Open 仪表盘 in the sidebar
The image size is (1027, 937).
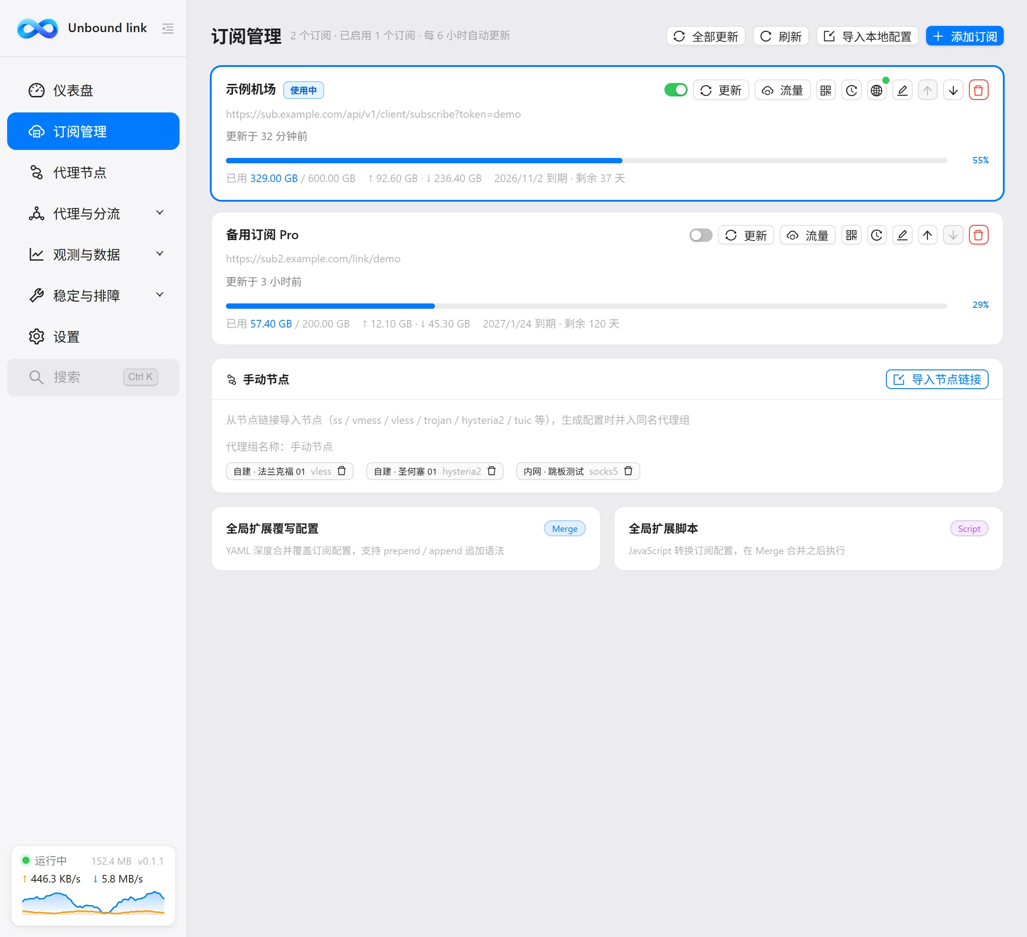93,91
